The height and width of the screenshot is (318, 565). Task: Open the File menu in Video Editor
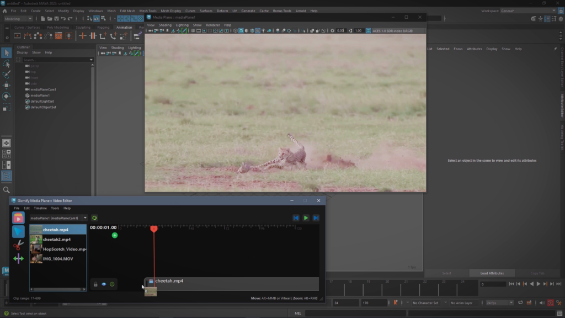pyautogui.click(x=17, y=208)
